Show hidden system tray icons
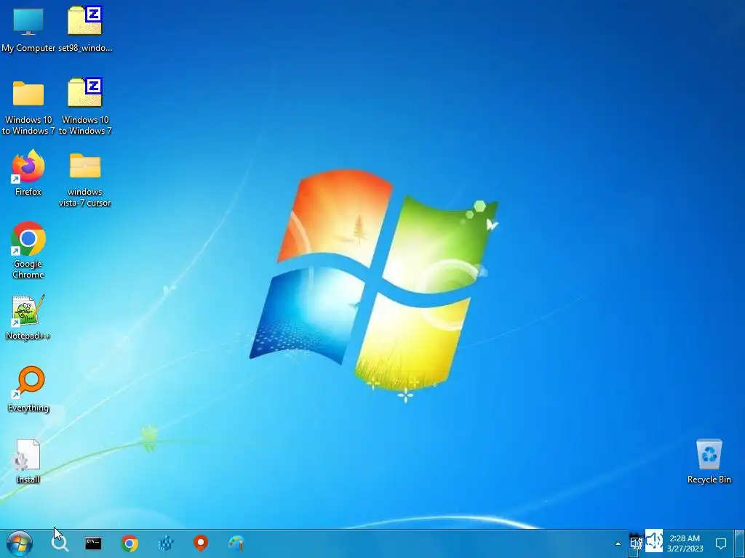 618,543
